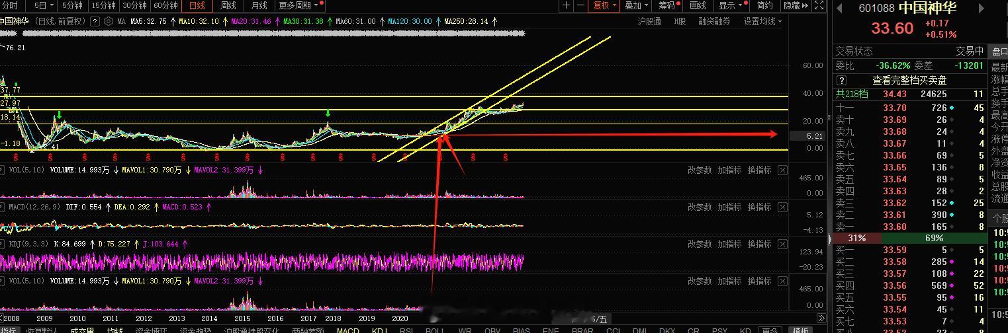Open 查看完整档买卖盘 full order book

click(x=909, y=80)
